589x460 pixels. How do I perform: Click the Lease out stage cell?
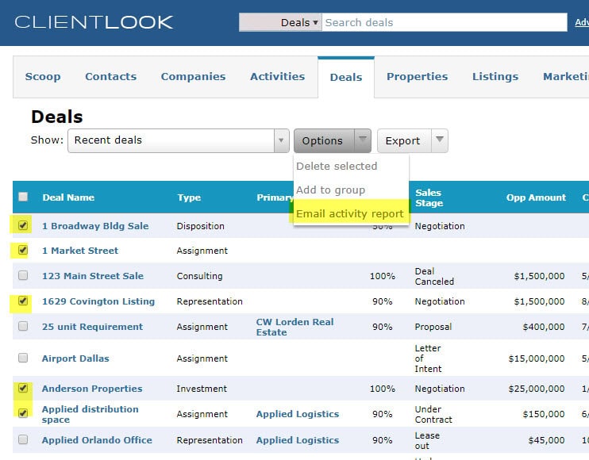point(427,440)
